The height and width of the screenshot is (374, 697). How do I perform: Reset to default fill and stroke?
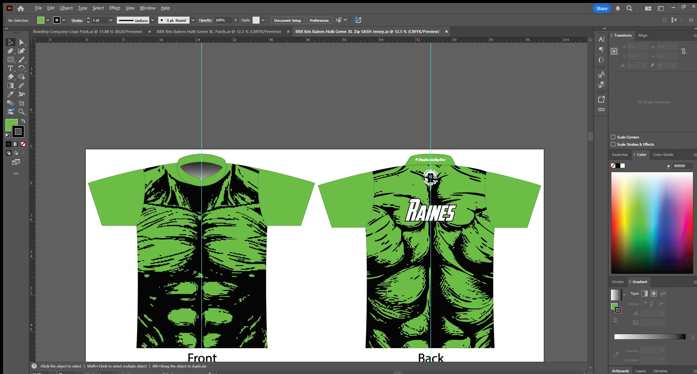7,135
